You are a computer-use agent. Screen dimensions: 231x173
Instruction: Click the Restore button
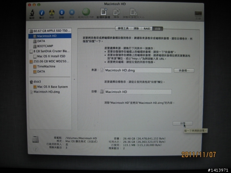click(183, 123)
